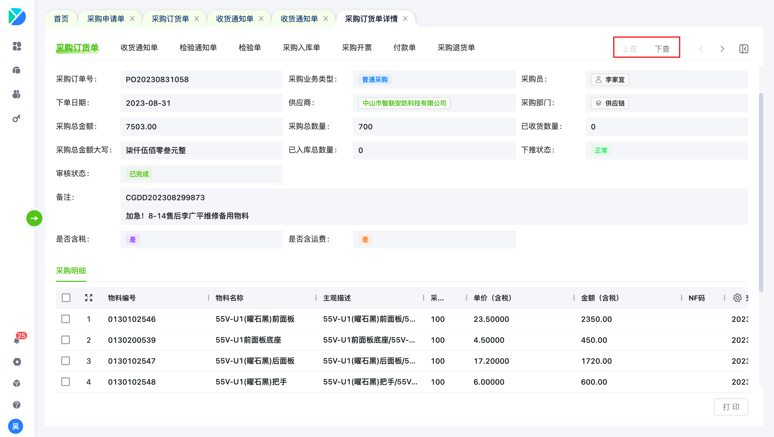774x437 pixels.
Task: Close the 采购申请单 tab
Action: [x=132, y=19]
